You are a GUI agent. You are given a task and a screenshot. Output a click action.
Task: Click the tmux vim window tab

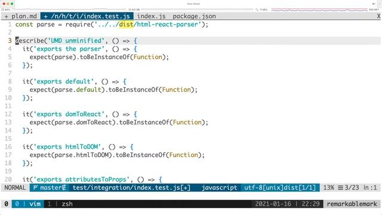click(28, 204)
